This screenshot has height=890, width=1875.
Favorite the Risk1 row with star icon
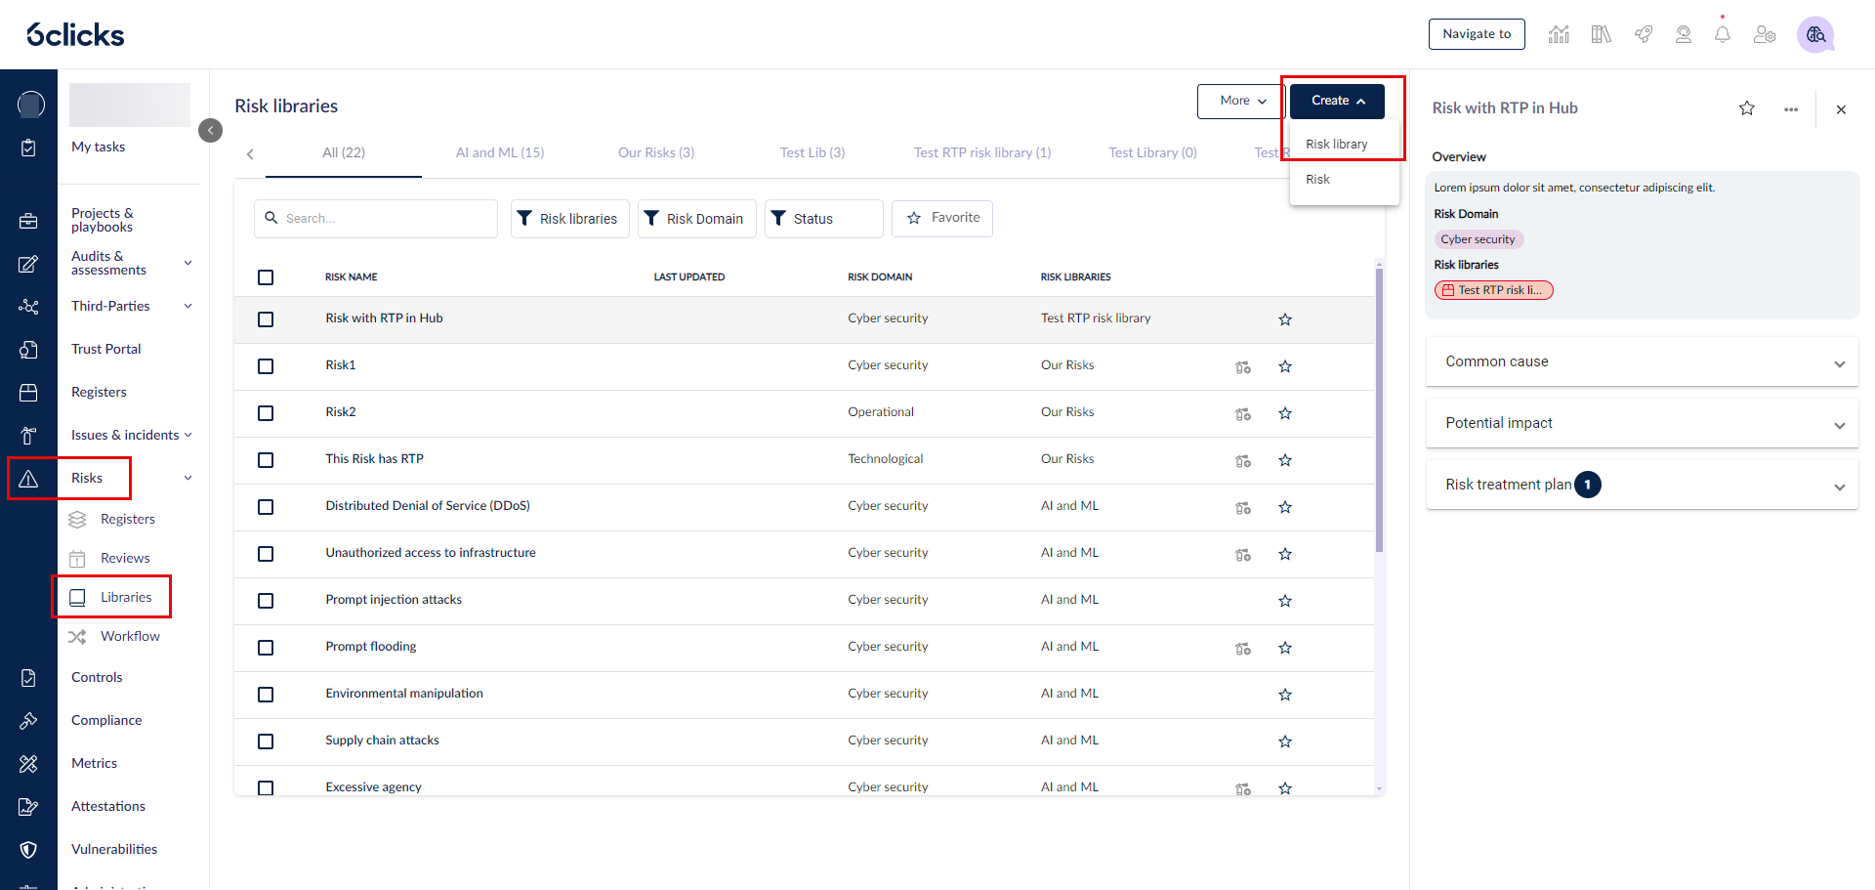[1284, 366]
